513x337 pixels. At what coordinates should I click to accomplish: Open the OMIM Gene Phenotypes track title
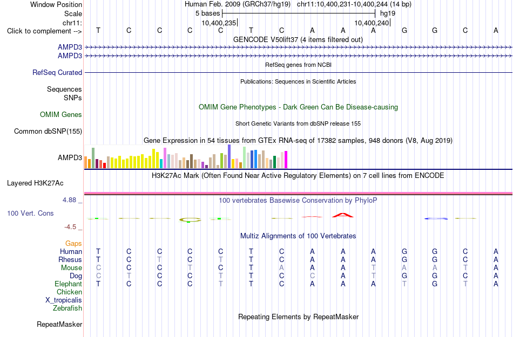pos(298,107)
